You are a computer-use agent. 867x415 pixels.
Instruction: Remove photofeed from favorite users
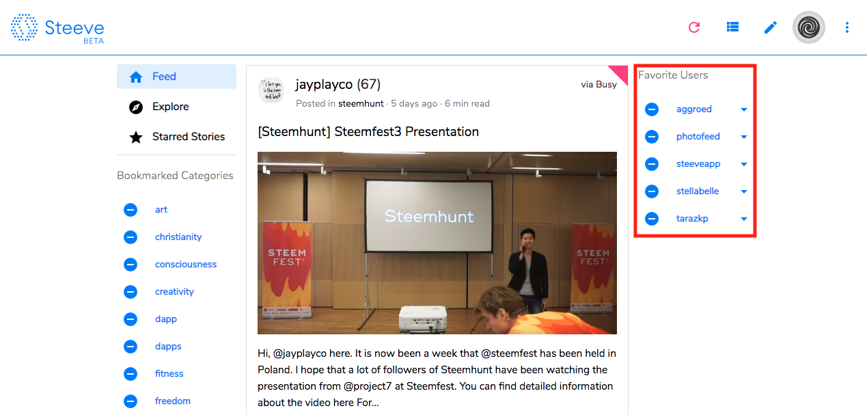pos(652,137)
